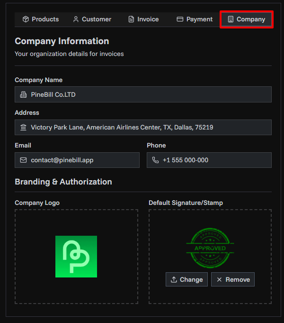Click the green PineBill company logo image
This screenshot has width=284, height=323.
[x=76, y=257]
